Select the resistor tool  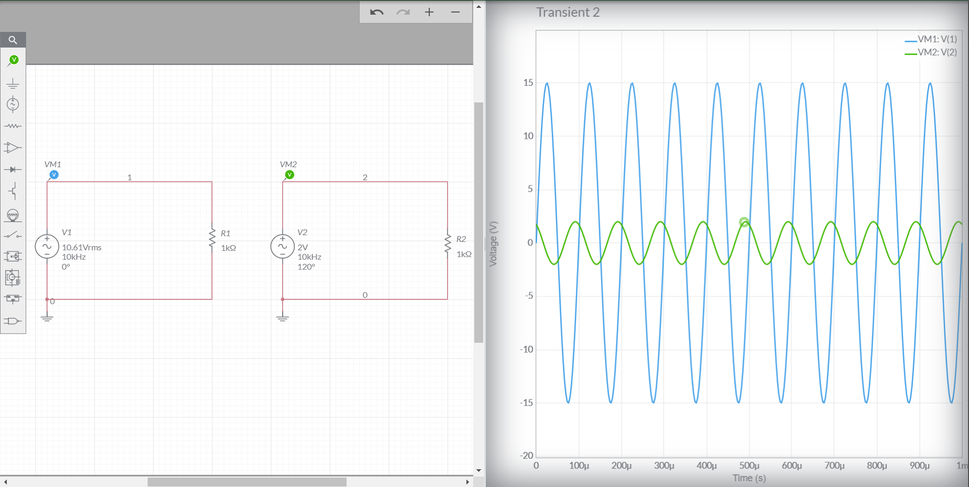pos(13,125)
